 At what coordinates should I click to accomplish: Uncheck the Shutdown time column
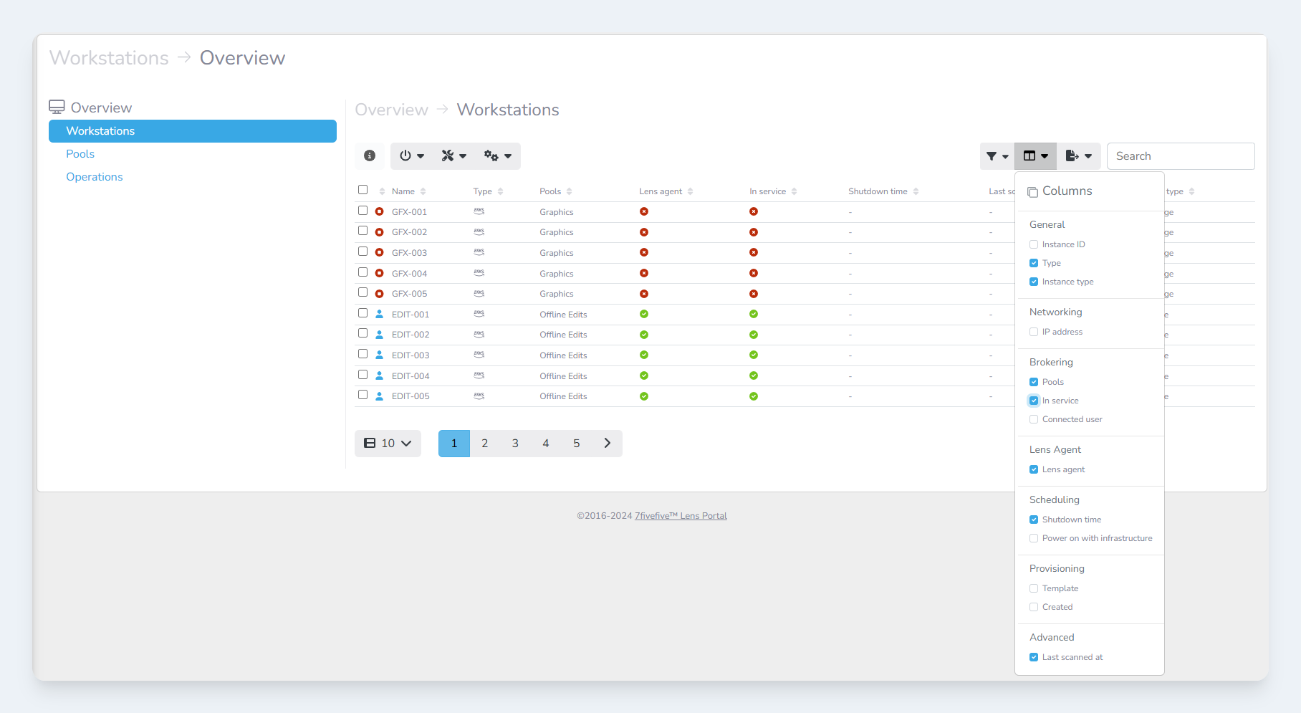click(1034, 520)
